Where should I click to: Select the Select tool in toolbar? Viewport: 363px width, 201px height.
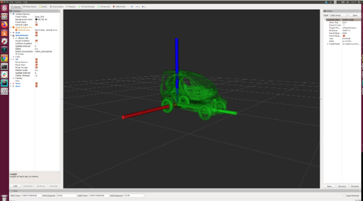click(x=43, y=7)
